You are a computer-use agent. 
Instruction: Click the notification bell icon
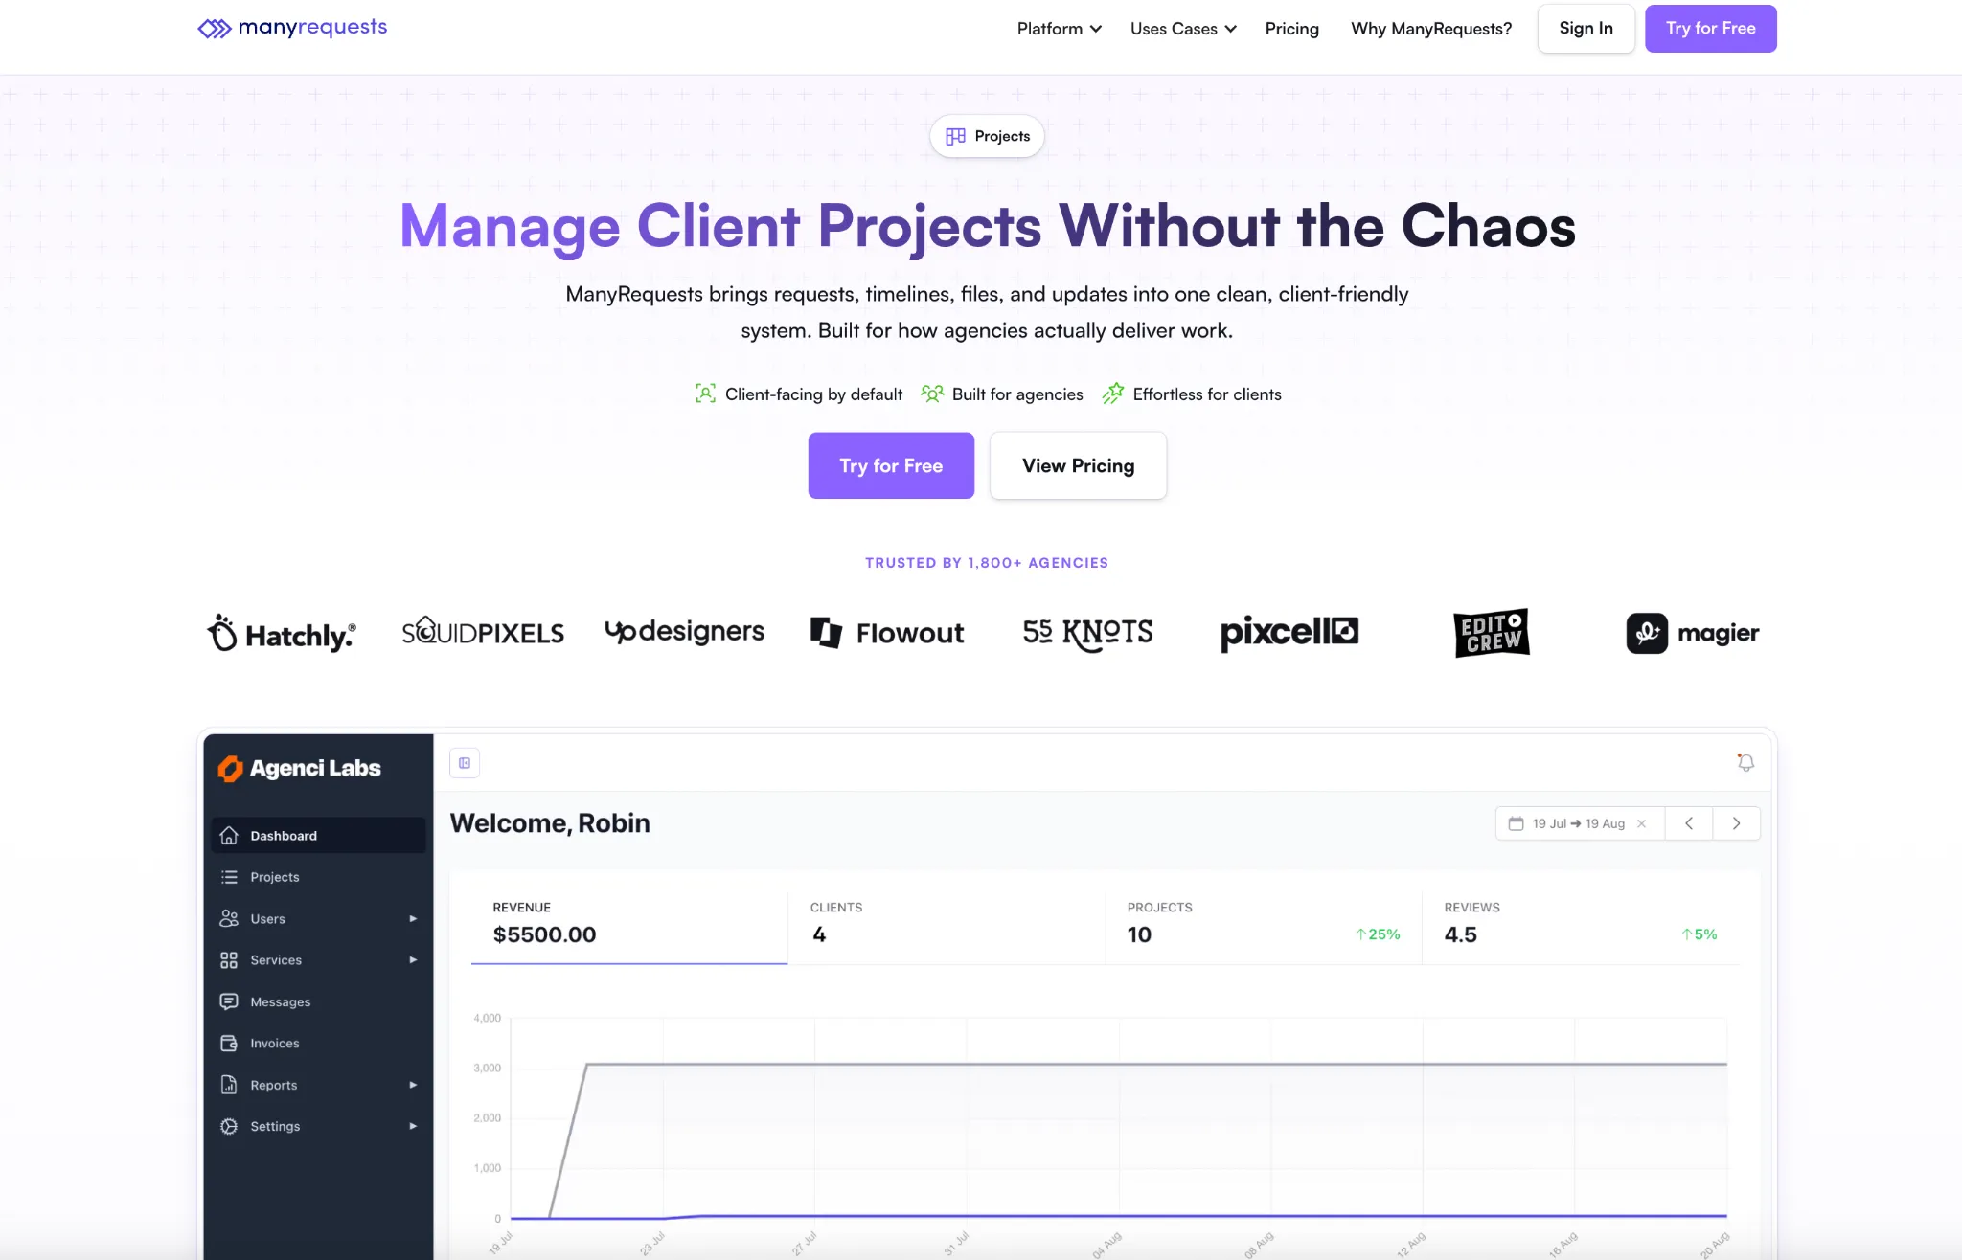[1745, 763]
